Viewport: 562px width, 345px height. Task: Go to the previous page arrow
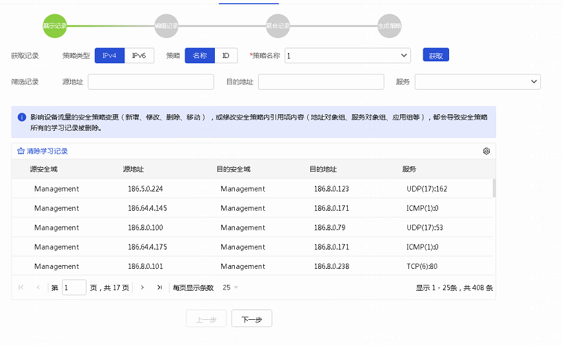pyautogui.click(x=38, y=288)
